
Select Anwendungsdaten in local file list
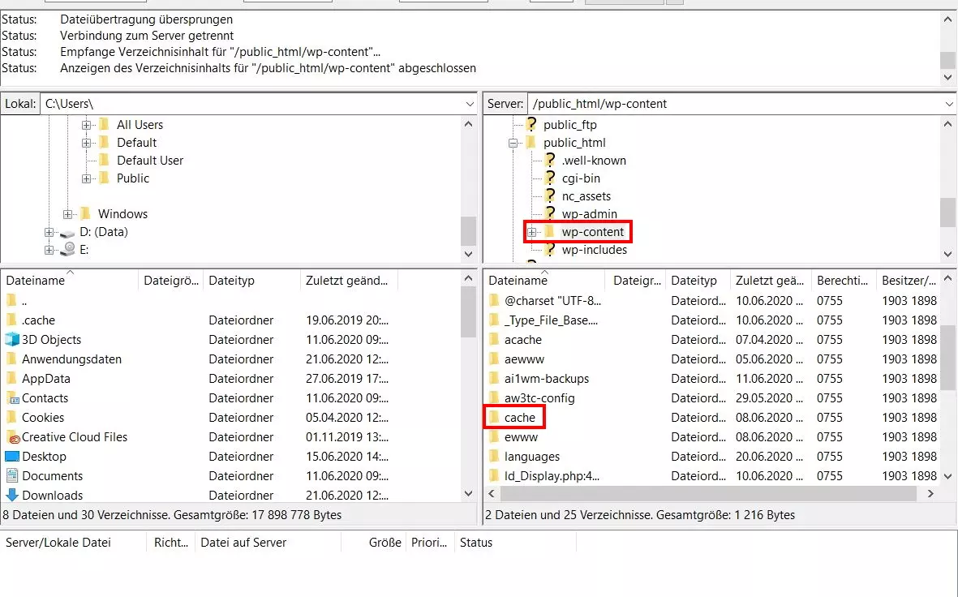point(71,359)
